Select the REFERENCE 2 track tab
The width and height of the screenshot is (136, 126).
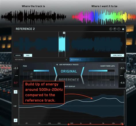point(97,60)
